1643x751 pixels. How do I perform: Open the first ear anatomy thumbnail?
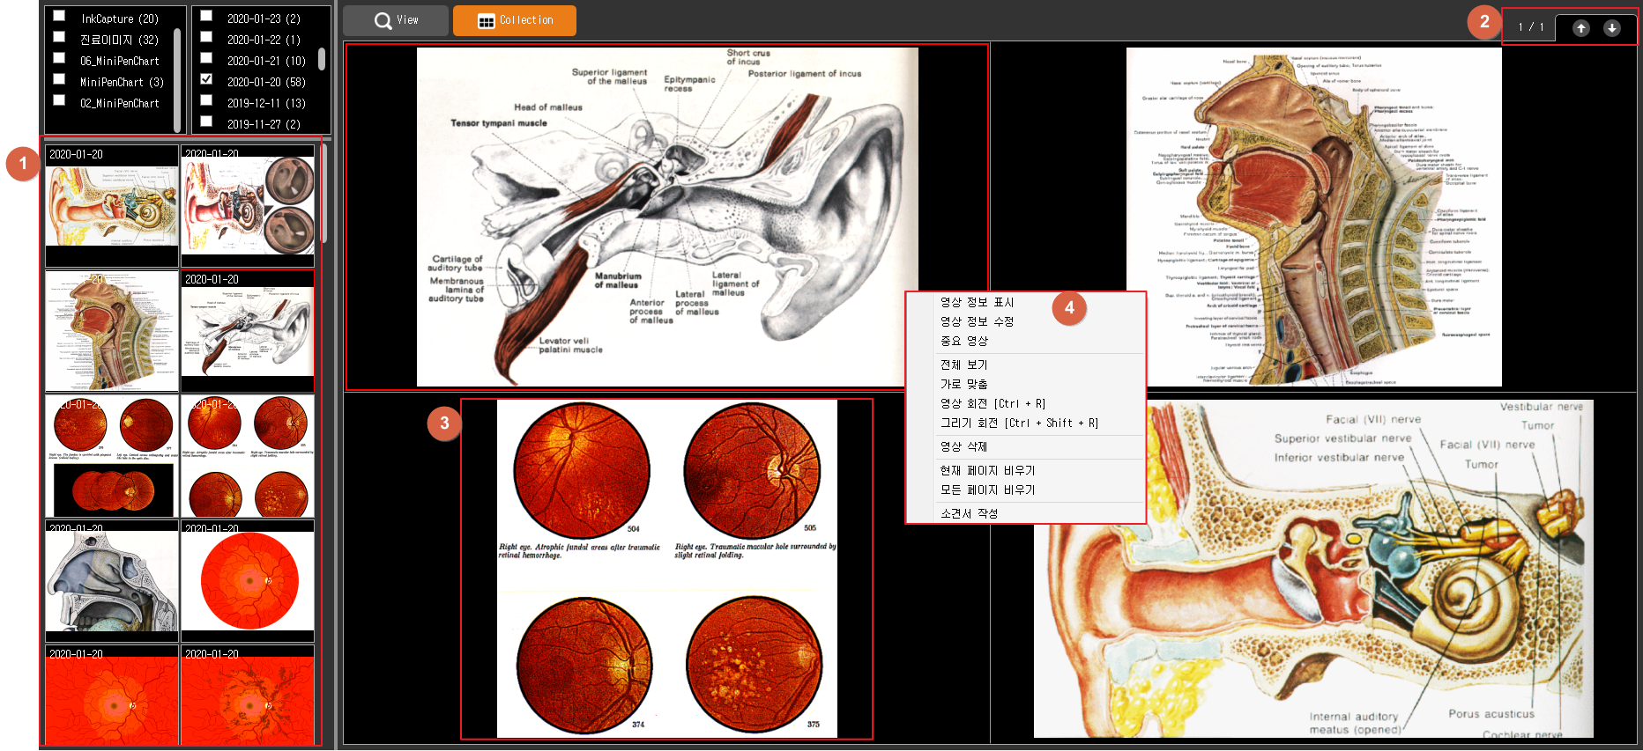112,207
